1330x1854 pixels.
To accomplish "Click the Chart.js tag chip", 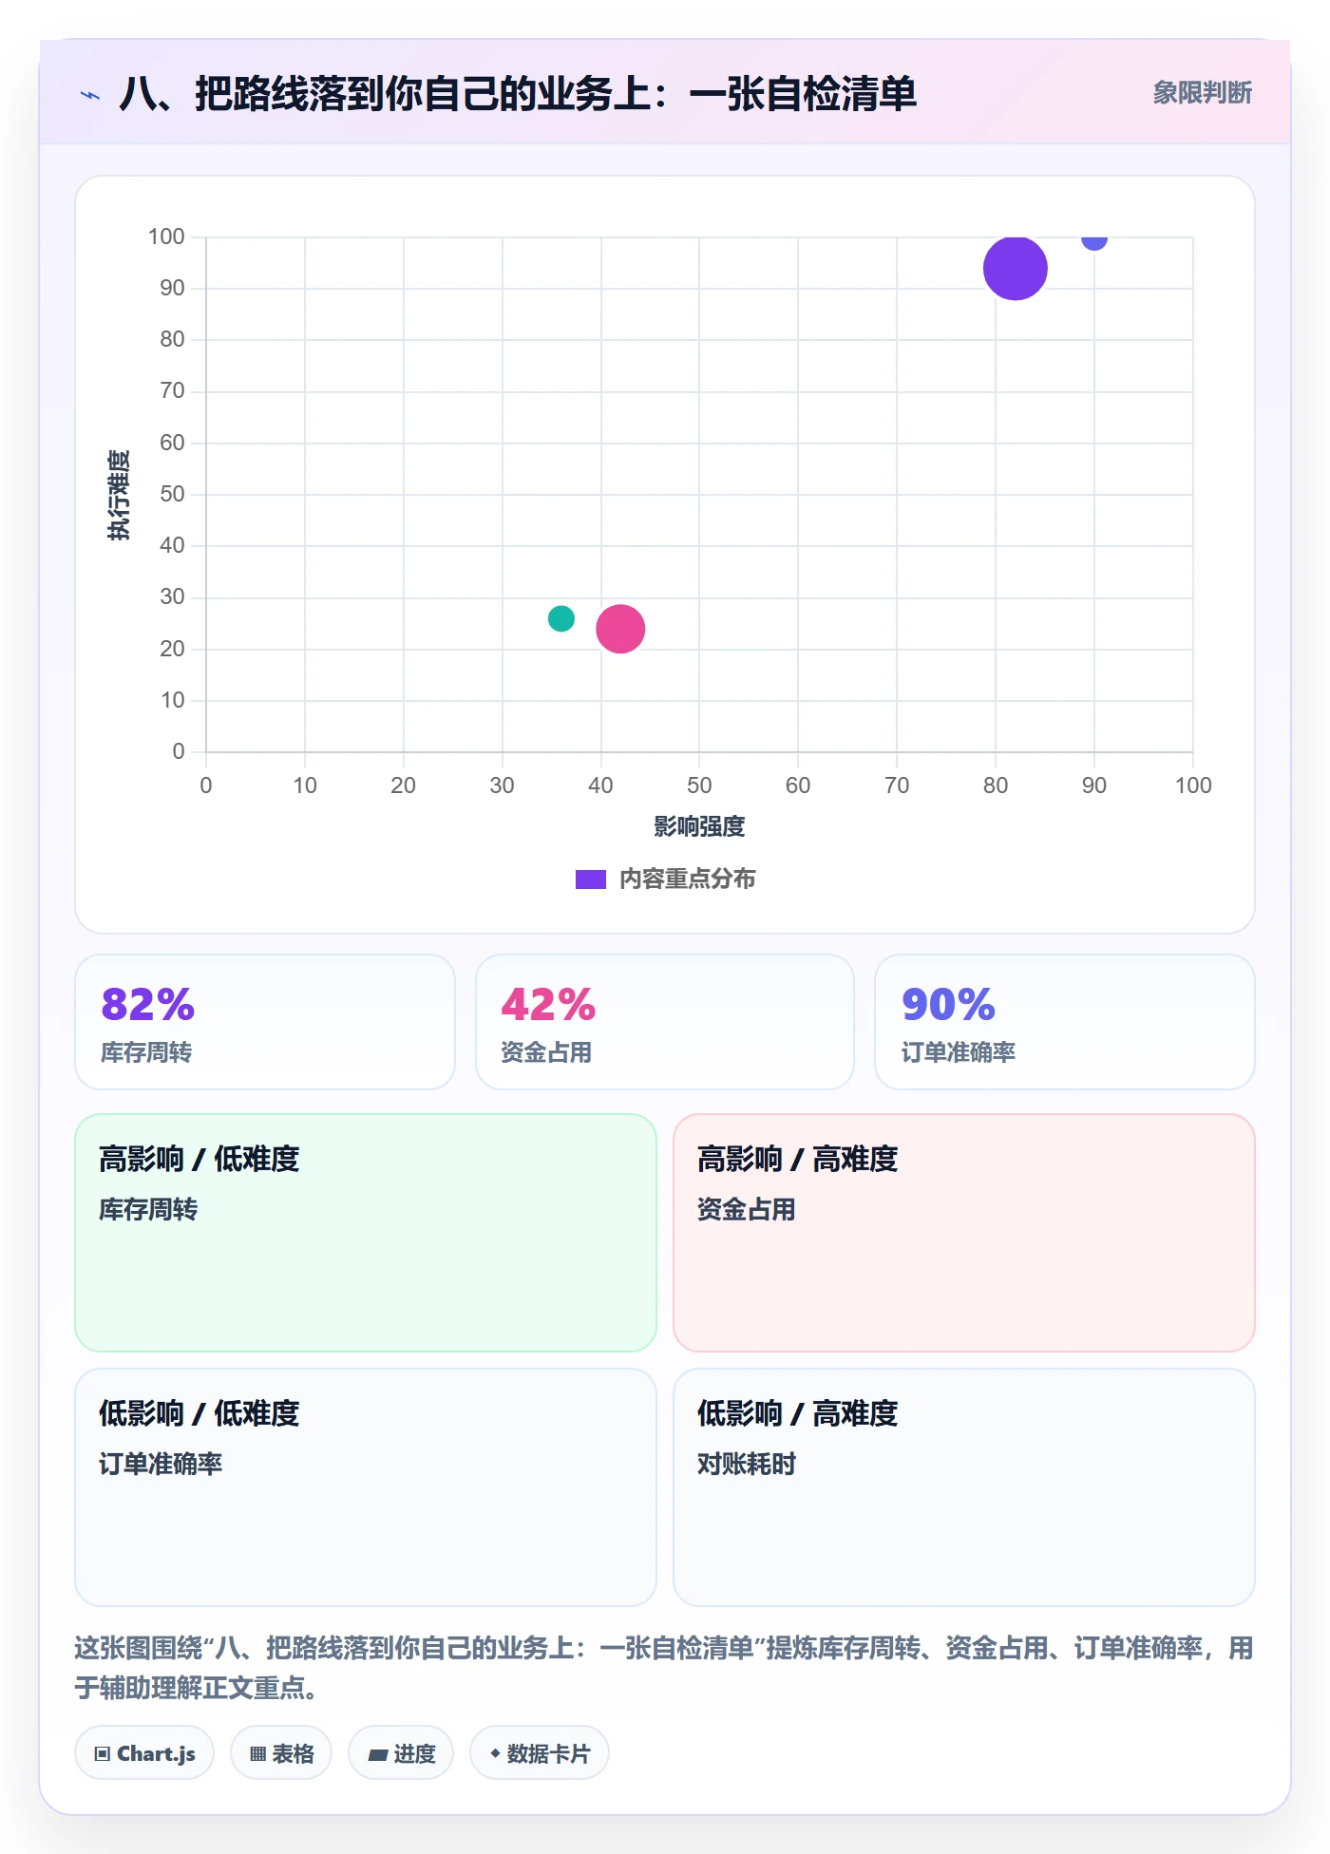I will click(144, 1753).
